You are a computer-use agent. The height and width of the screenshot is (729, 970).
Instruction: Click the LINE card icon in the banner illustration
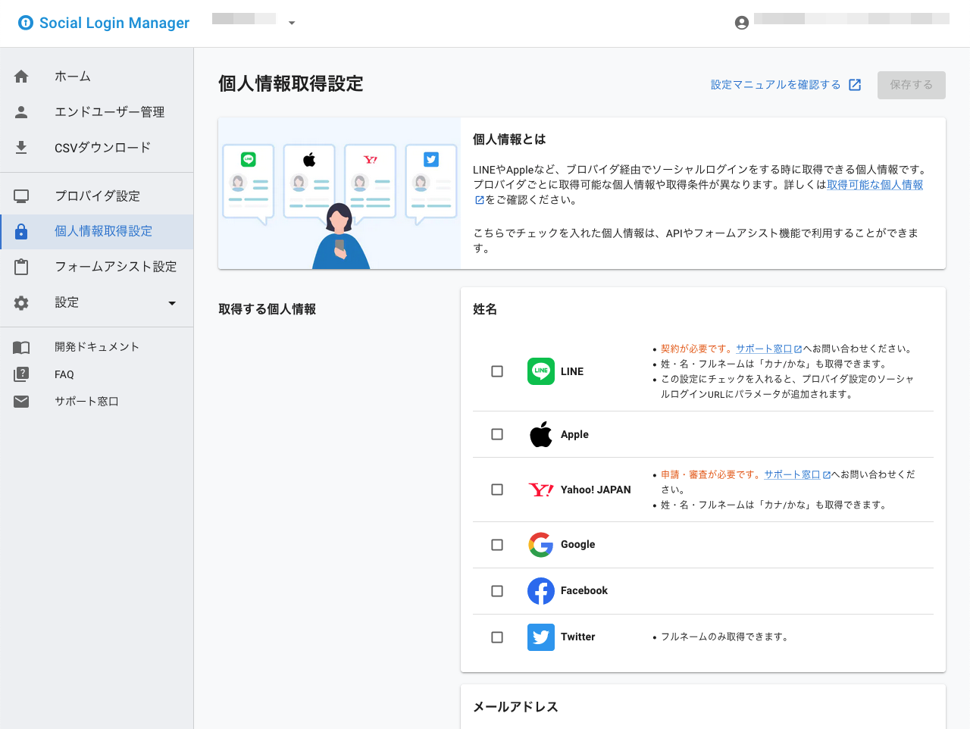[x=249, y=159]
